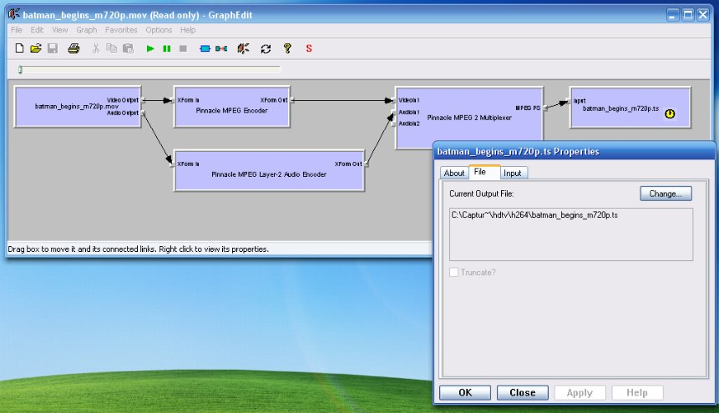
Task: Refresh the graph with circular arrows icon
Action: (266, 48)
